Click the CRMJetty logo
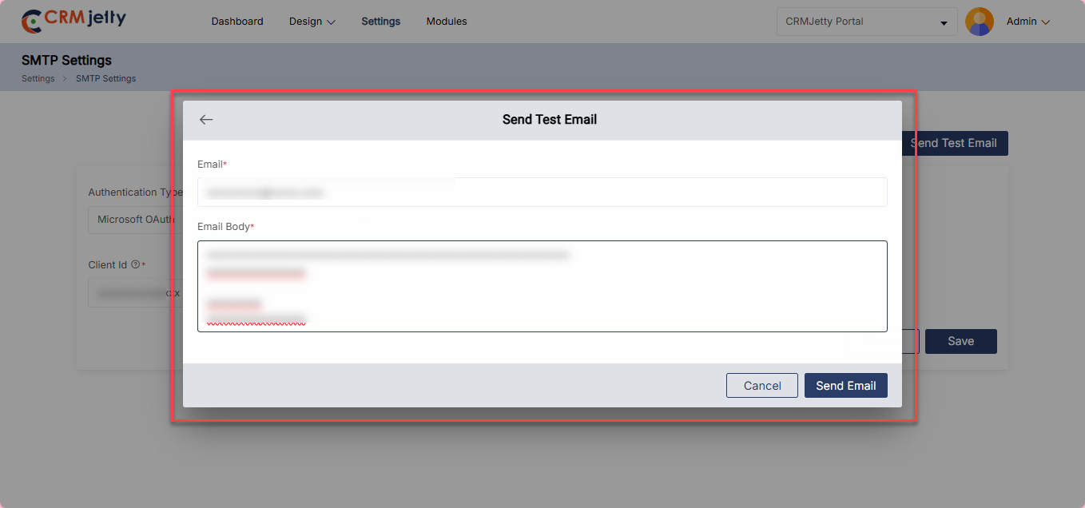The height and width of the screenshot is (508, 1085). pos(74,21)
